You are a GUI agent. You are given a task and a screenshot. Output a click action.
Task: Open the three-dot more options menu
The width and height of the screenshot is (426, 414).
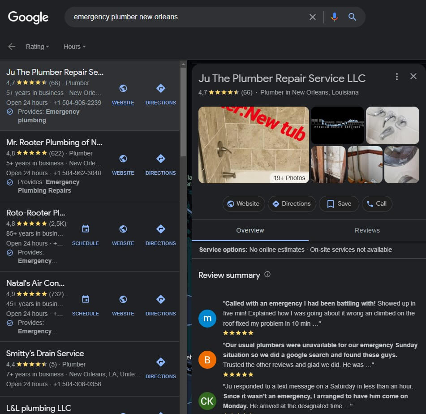396,77
